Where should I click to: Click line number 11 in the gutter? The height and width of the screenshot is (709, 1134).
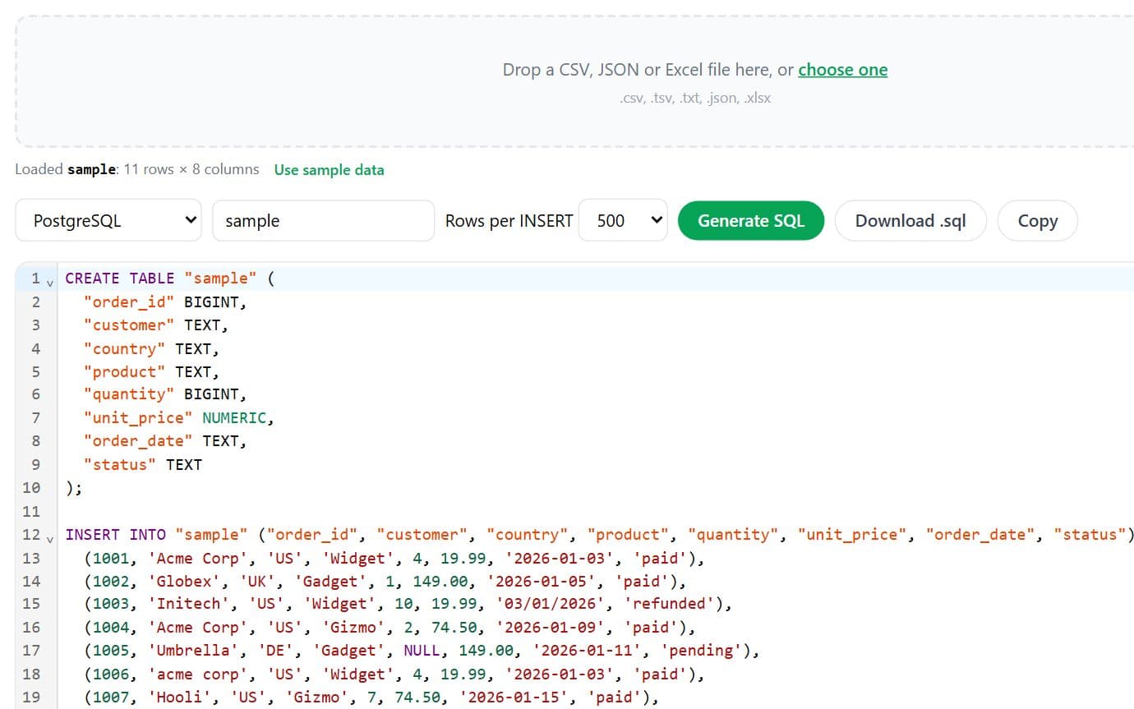pos(31,511)
